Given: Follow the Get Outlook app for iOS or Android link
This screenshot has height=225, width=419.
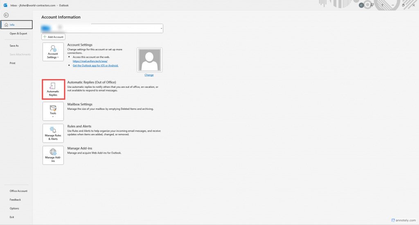Looking at the screenshot, I should tap(95, 66).
